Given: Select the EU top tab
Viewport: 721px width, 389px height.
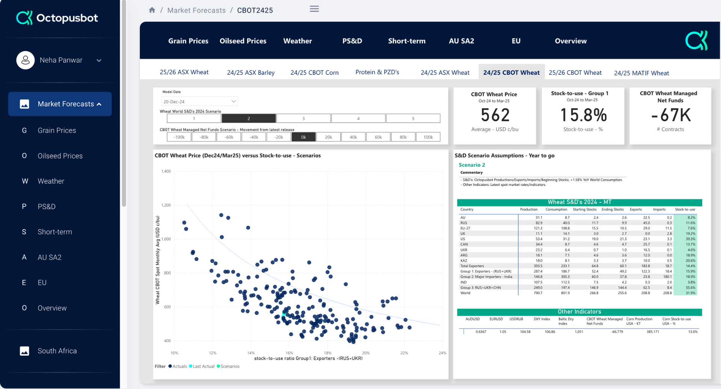Looking at the screenshot, I should click(x=516, y=41).
